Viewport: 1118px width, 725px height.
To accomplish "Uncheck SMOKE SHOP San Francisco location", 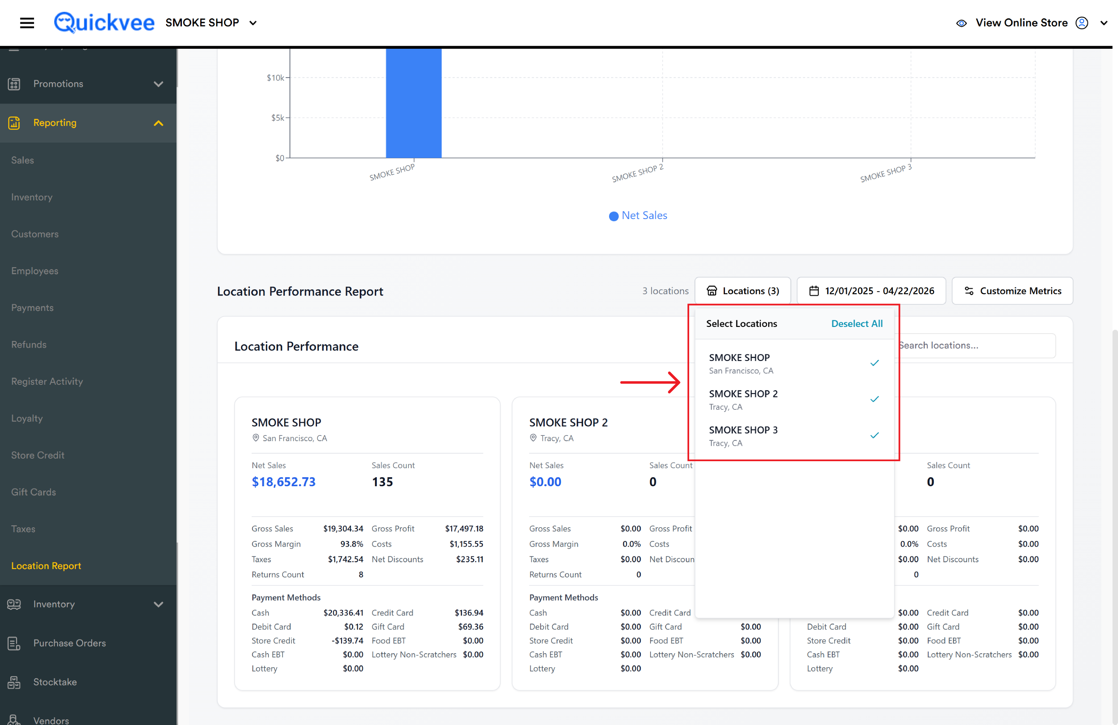I will pyautogui.click(x=794, y=363).
